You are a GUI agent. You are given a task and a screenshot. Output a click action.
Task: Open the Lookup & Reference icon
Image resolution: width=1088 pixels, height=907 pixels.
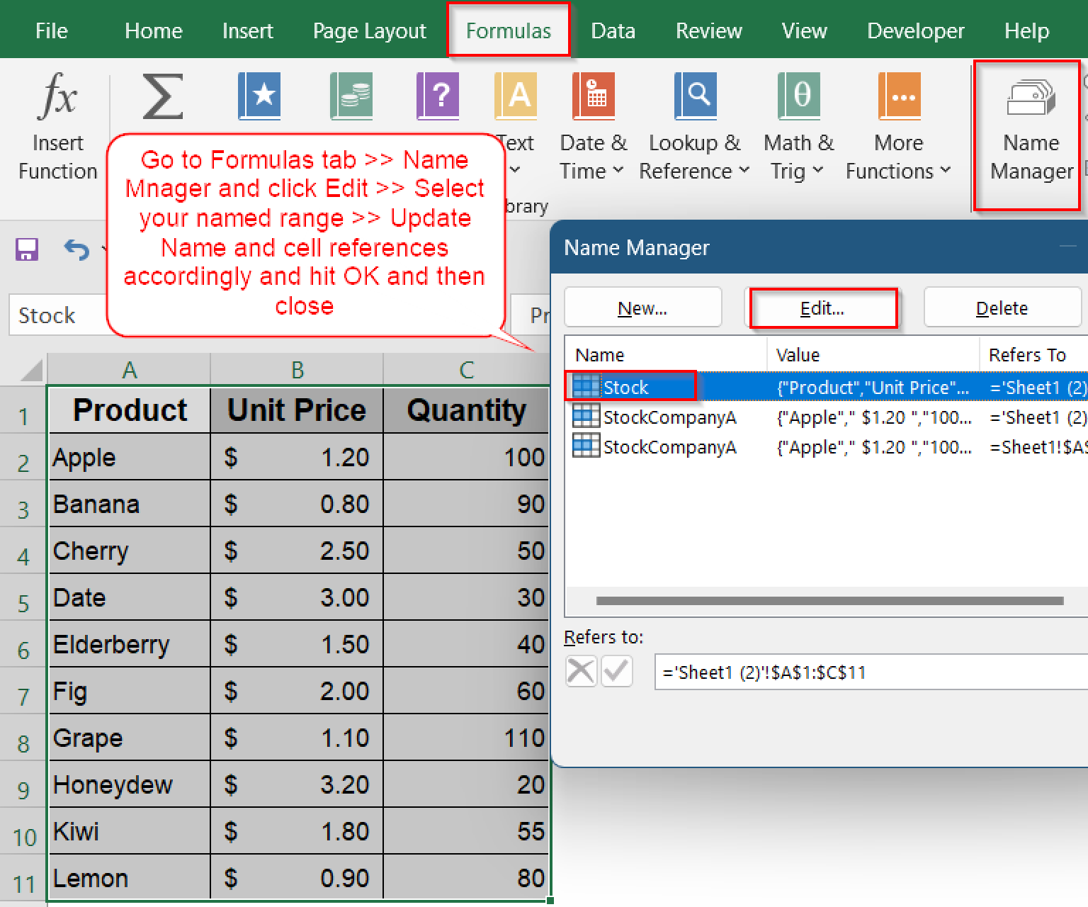click(x=696, y=96)
